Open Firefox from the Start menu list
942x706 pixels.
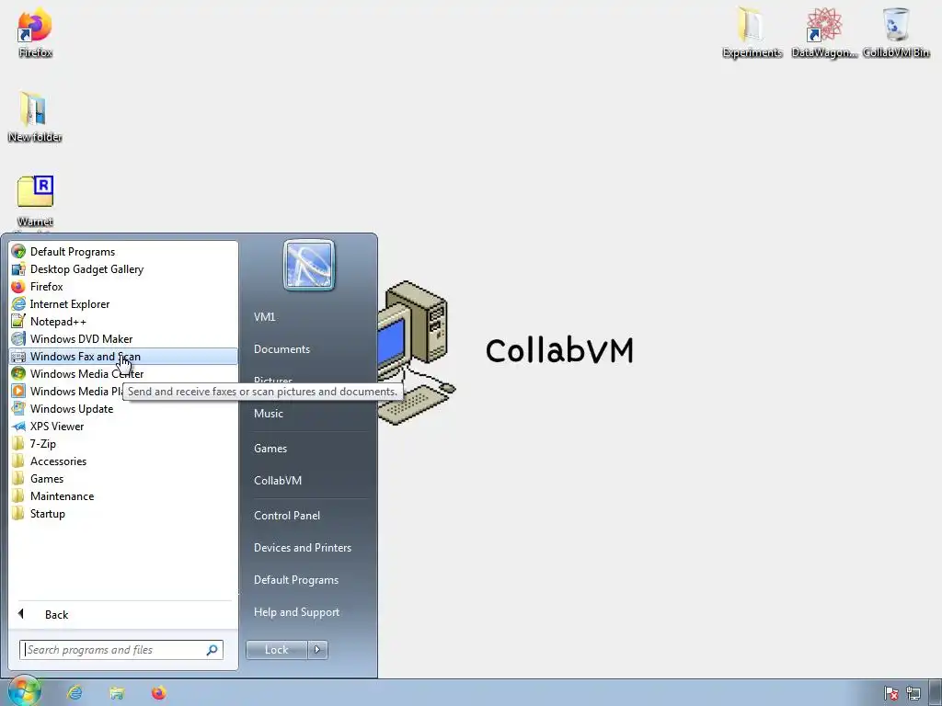(123, 287)
